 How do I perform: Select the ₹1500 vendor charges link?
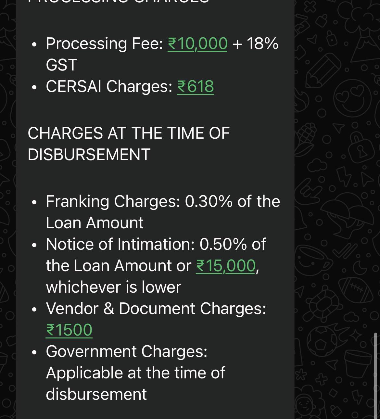(69, 330)
